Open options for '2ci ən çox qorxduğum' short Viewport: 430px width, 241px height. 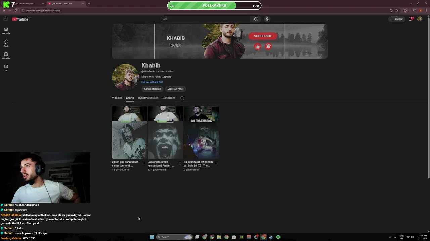pyautogui.click(x=144, y=163)
